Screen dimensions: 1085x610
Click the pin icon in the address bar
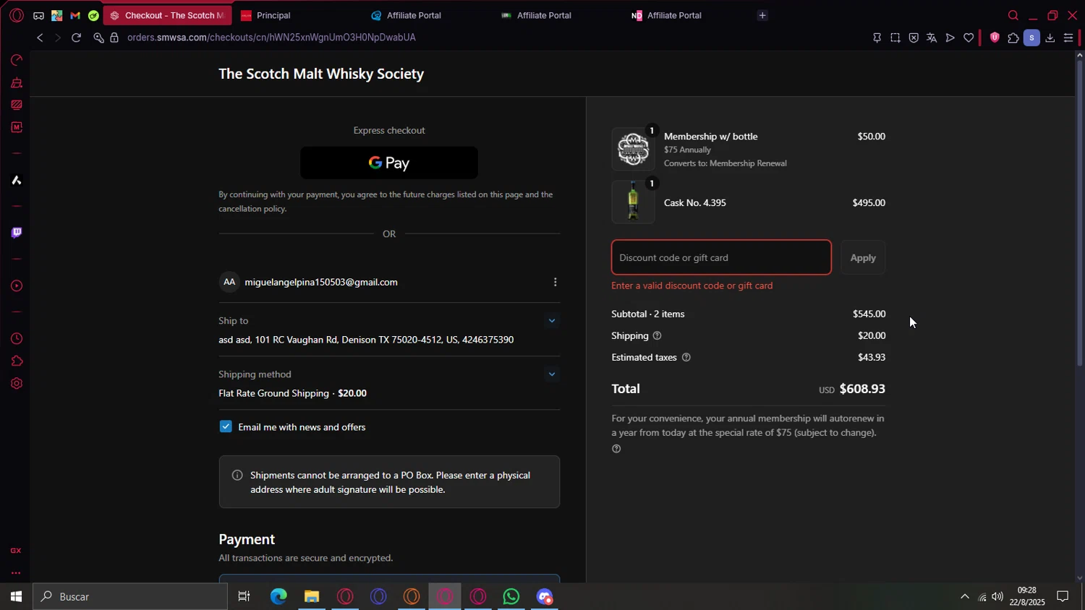coord(877,38)
